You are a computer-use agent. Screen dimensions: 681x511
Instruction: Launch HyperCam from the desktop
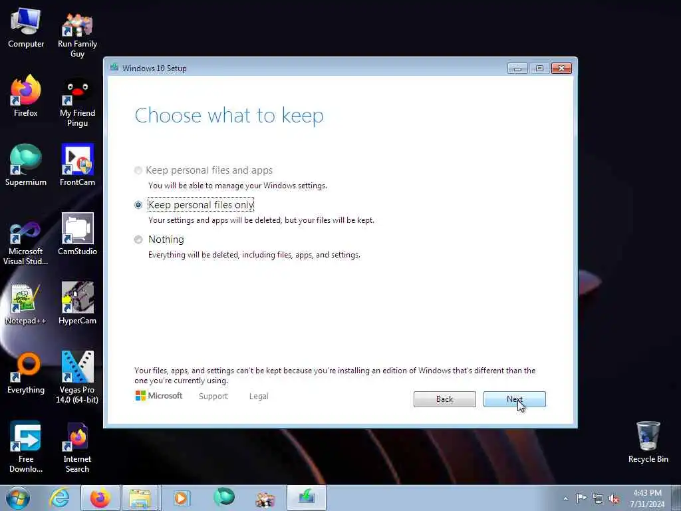coord(77,303)
